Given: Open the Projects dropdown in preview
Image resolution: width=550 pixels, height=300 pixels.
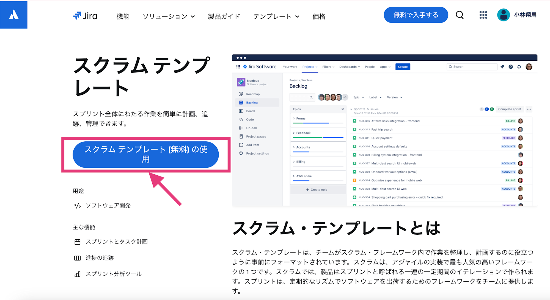Looking at the screenshot, I should (310, 67).
